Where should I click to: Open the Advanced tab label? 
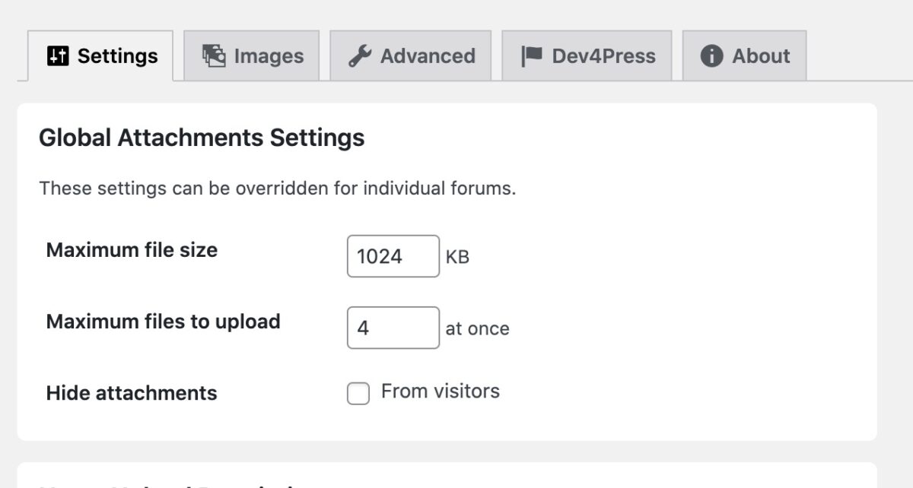(x=428, y=56)
